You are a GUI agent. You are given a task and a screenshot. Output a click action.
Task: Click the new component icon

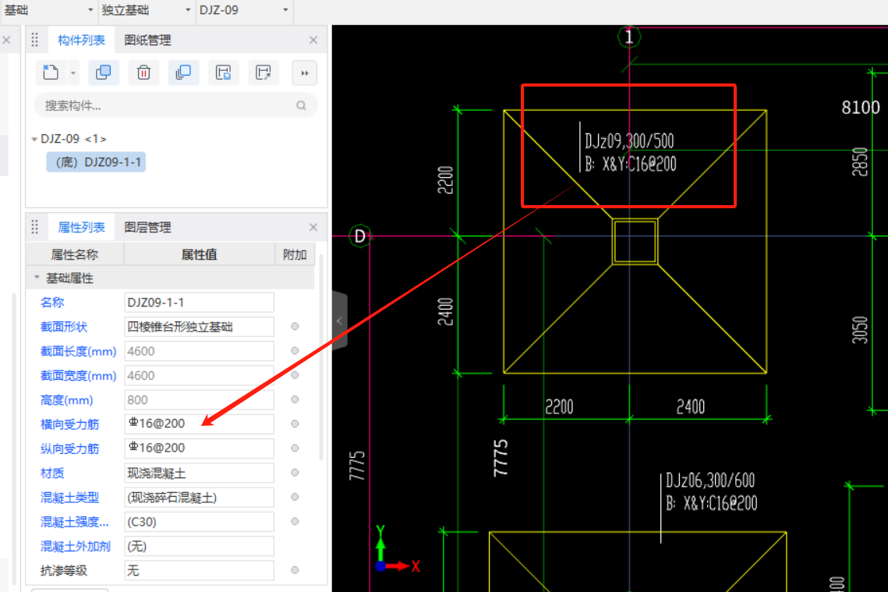pos(51,73)
